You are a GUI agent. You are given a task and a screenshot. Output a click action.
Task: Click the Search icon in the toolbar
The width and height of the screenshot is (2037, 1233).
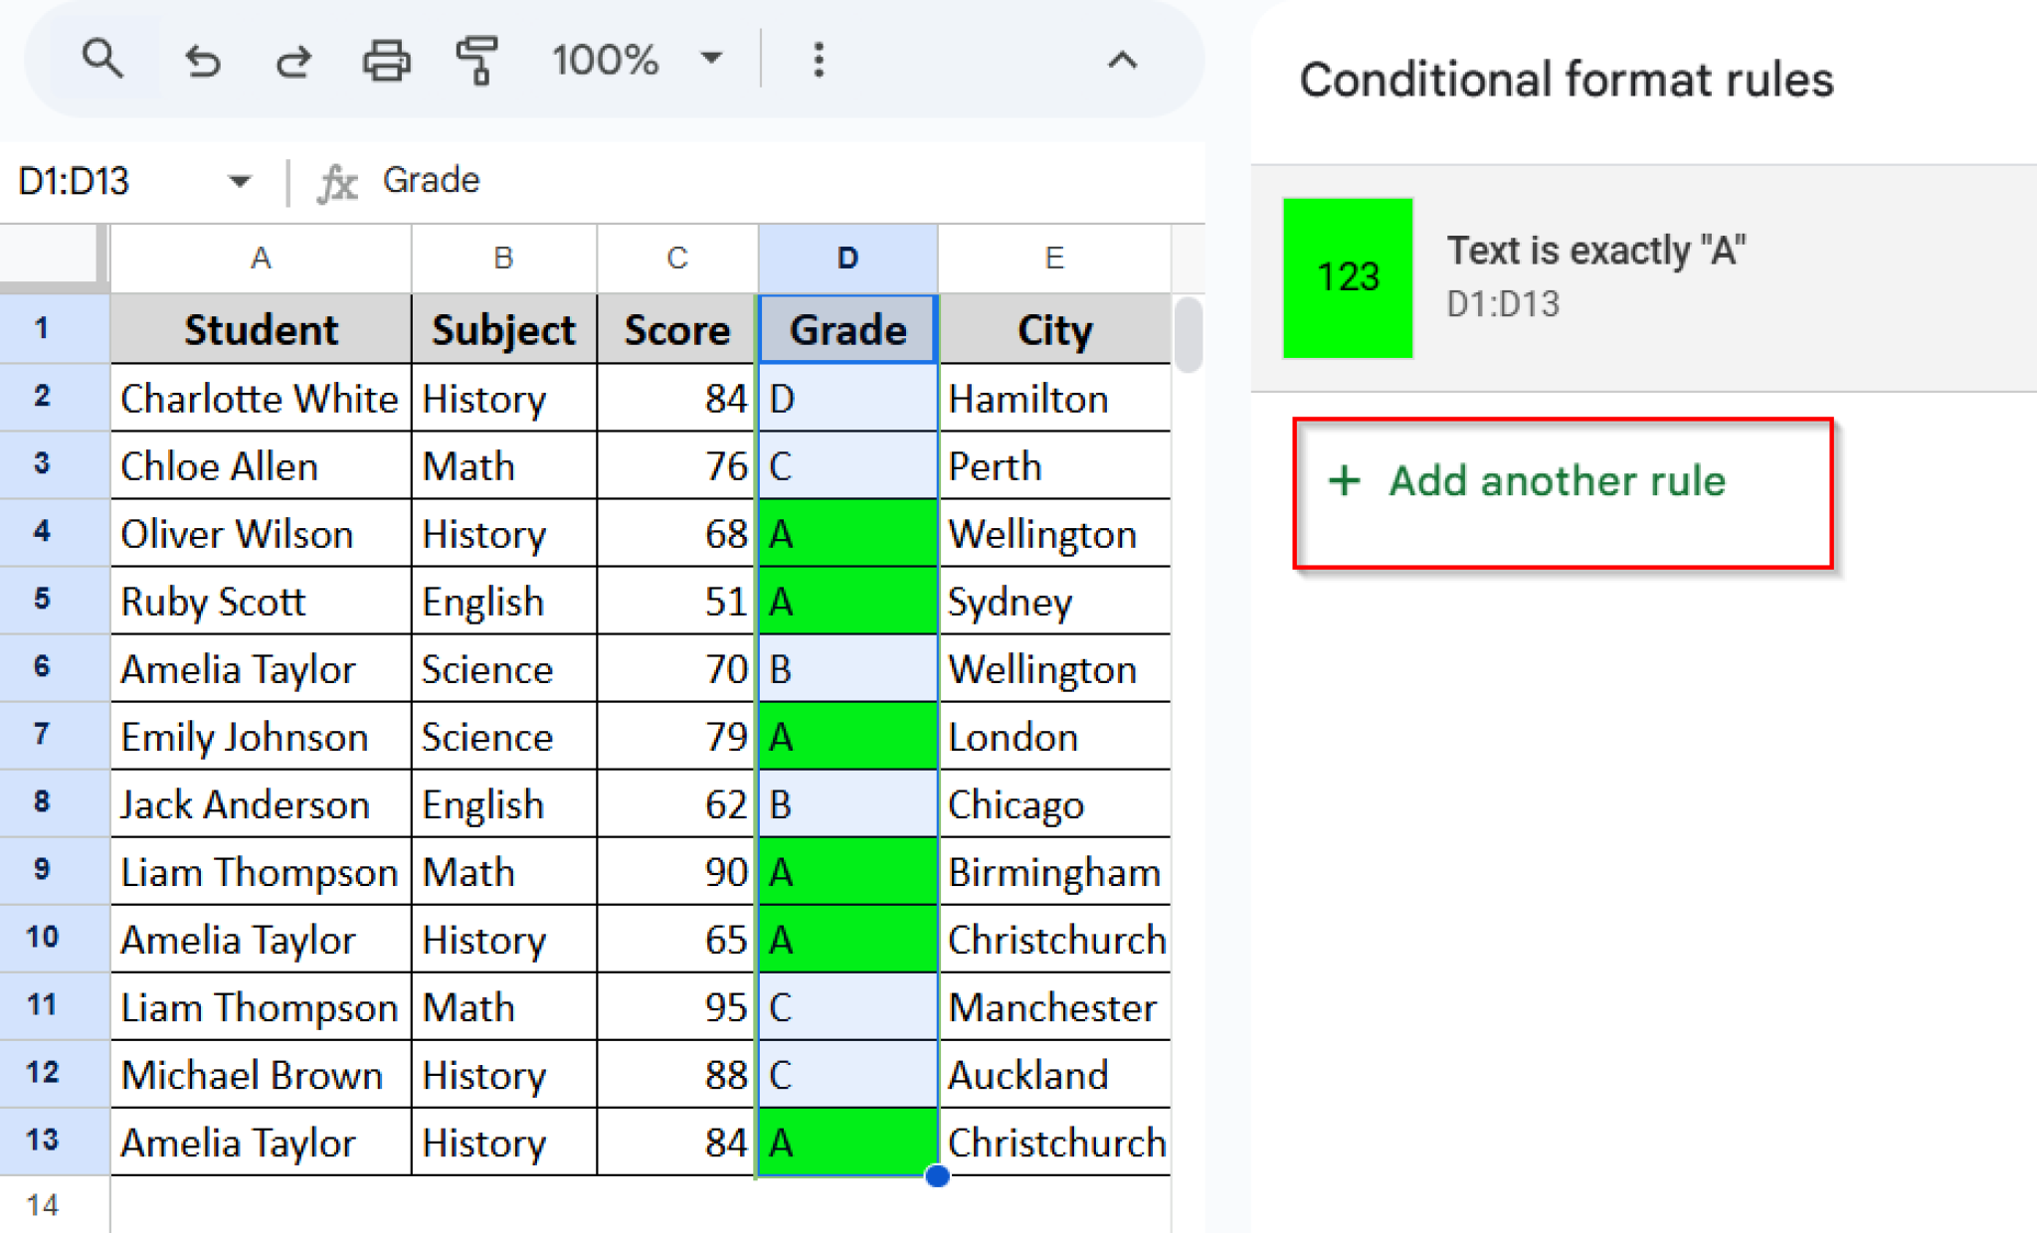tap(103, 60)
